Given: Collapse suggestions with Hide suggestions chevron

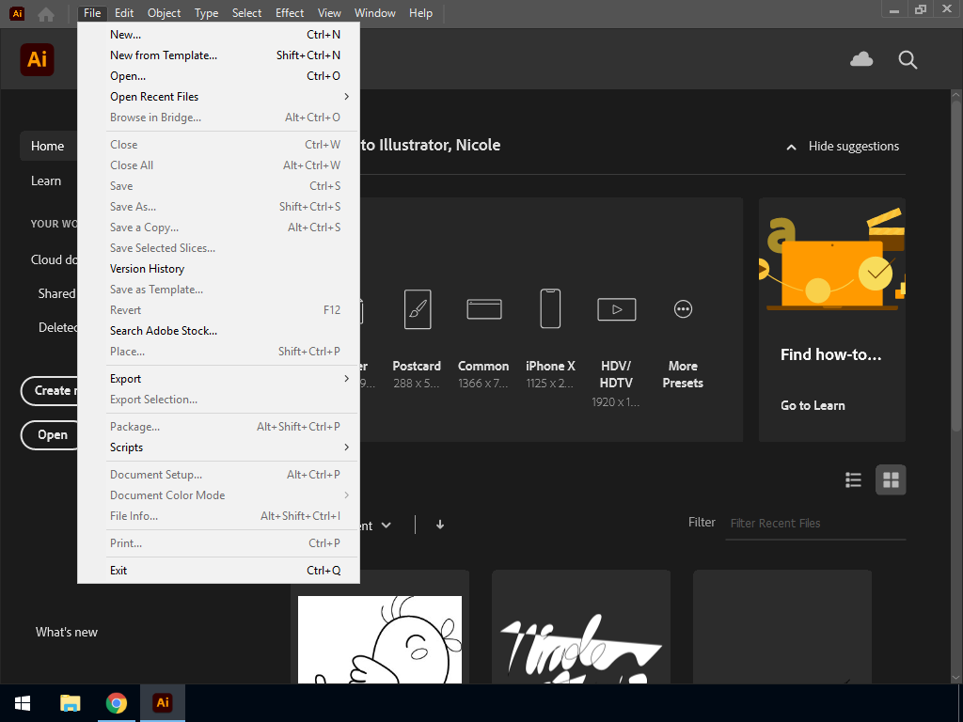Looking at the screenshot, I should point(791,147).
